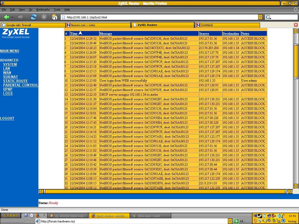Click the START button
The image size is (299, 224).
[11, 216]
